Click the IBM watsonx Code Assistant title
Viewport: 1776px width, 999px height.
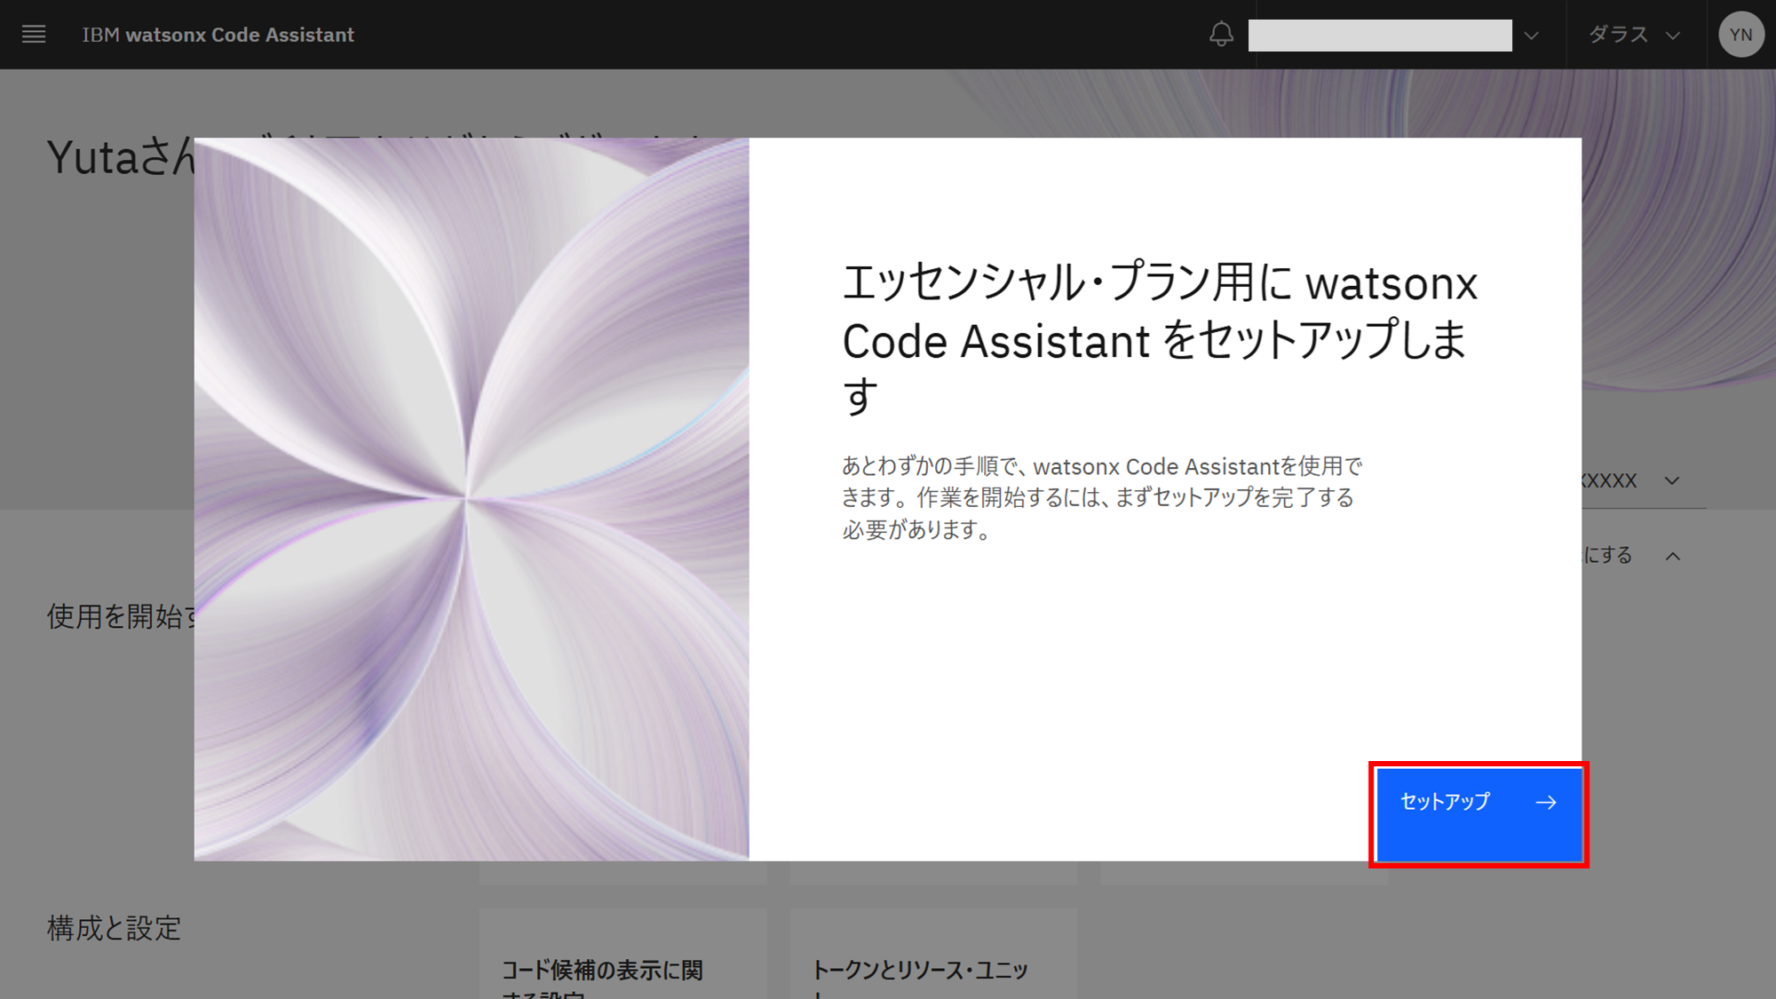tap(218, 35)
